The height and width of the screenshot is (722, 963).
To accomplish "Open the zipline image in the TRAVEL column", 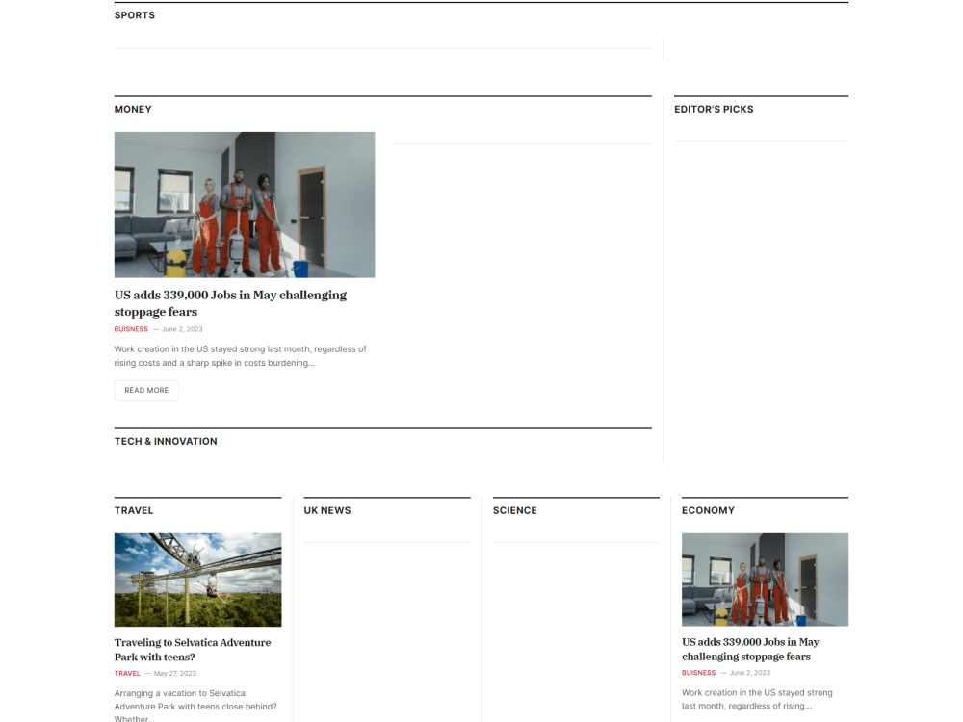I will 197,580.
